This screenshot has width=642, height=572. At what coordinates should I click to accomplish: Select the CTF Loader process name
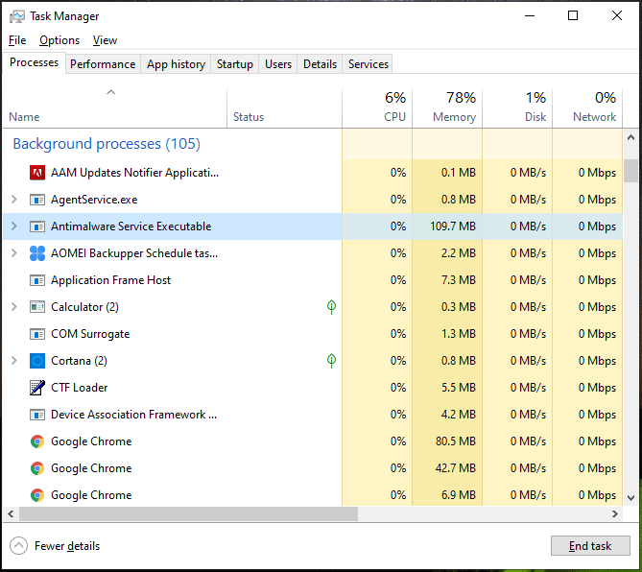point(79,388)
